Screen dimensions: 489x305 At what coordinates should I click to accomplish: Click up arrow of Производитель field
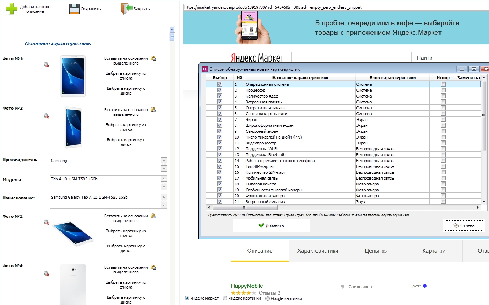pyautogui.click(x=164, y=161)
